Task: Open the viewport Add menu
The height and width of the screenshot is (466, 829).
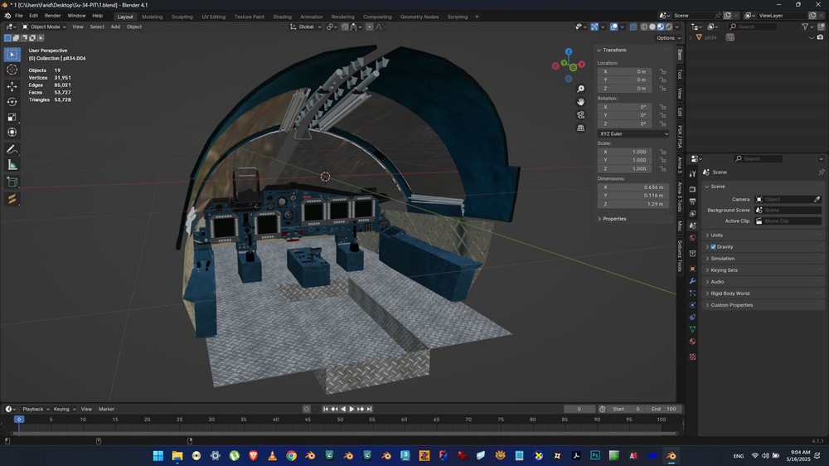Action: click(115, 27)
